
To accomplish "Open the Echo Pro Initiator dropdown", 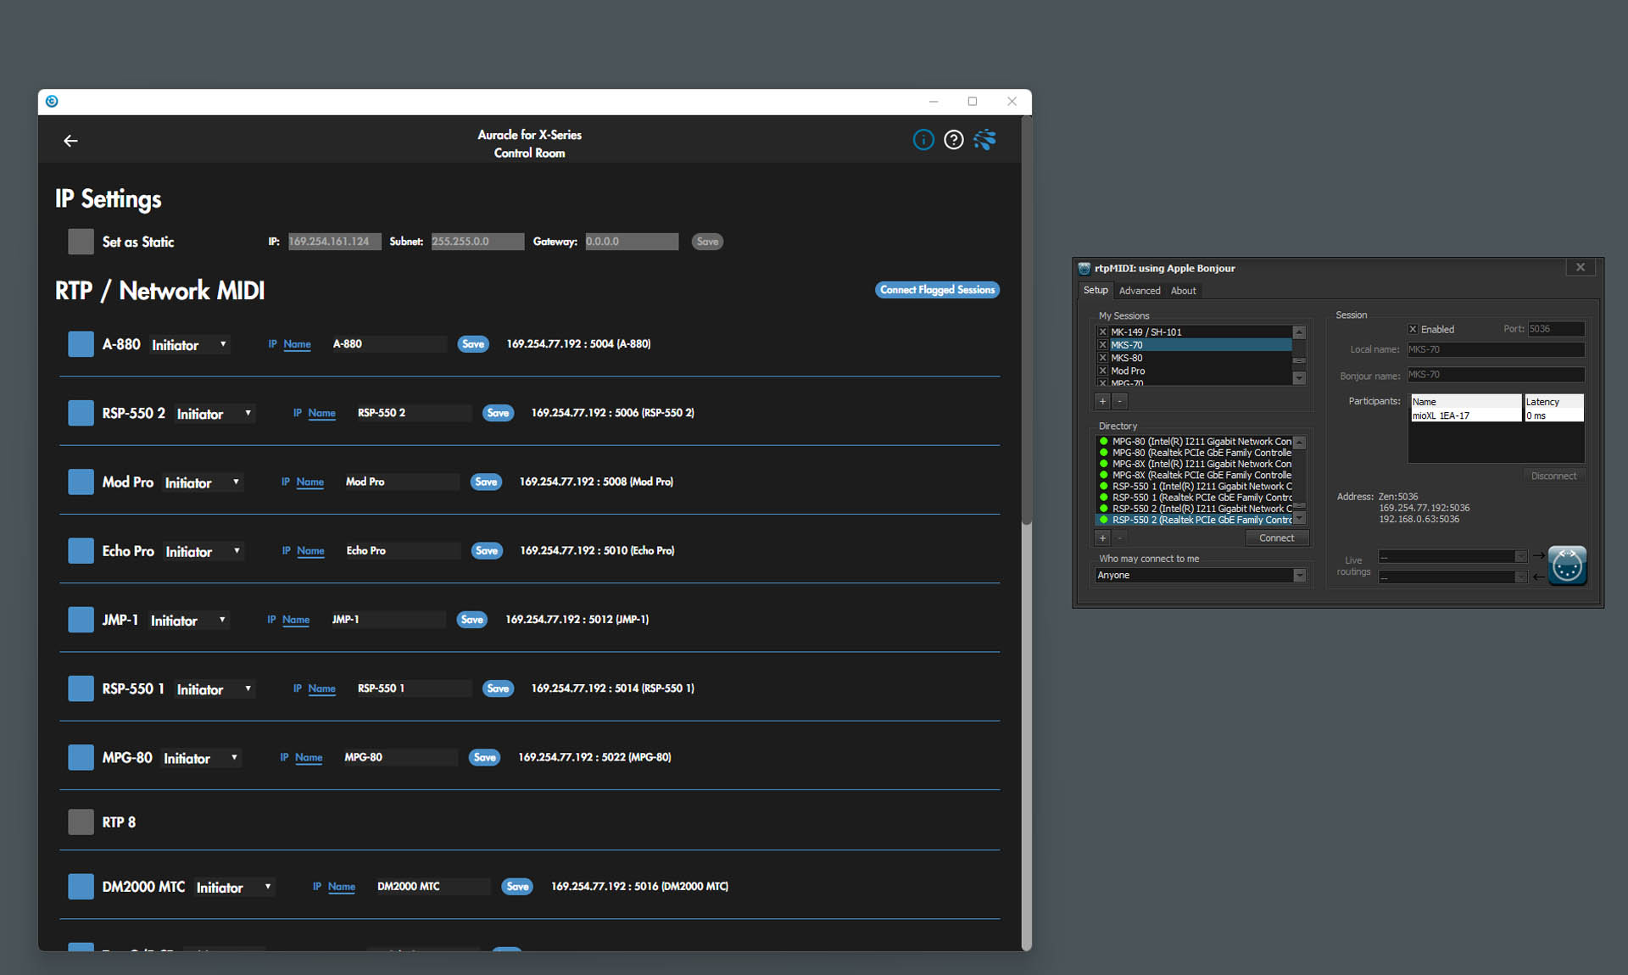I will point(203,551).
